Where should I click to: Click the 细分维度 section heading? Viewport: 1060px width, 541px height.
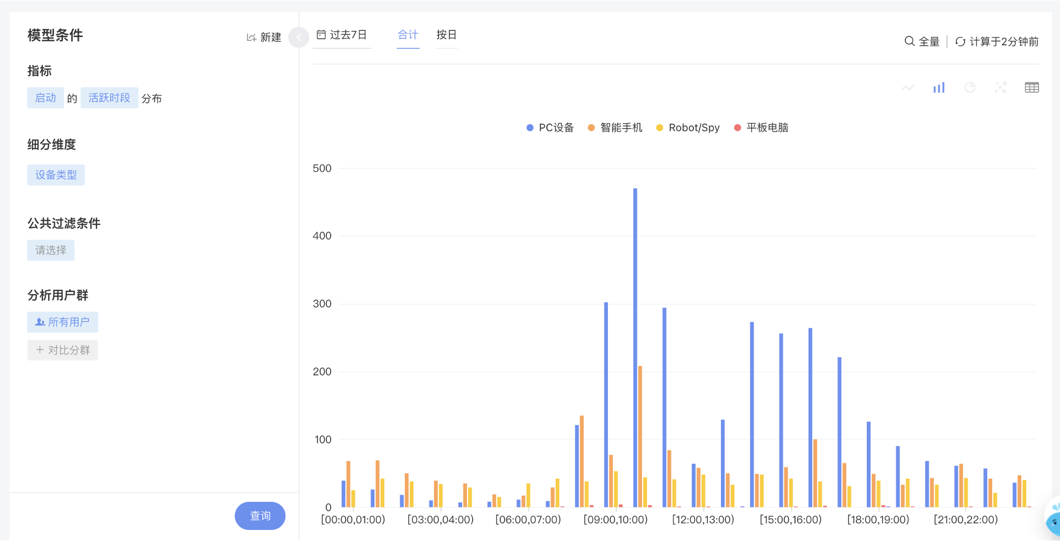pyautogui.click(x=51, y=145)
